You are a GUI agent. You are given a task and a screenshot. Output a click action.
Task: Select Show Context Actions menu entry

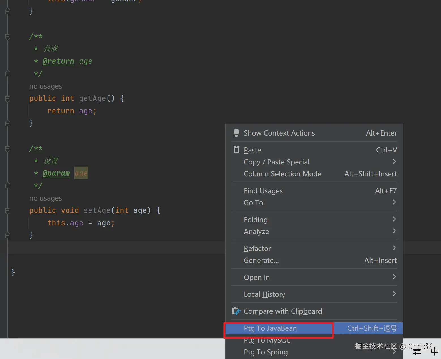[x=314, y=133]
